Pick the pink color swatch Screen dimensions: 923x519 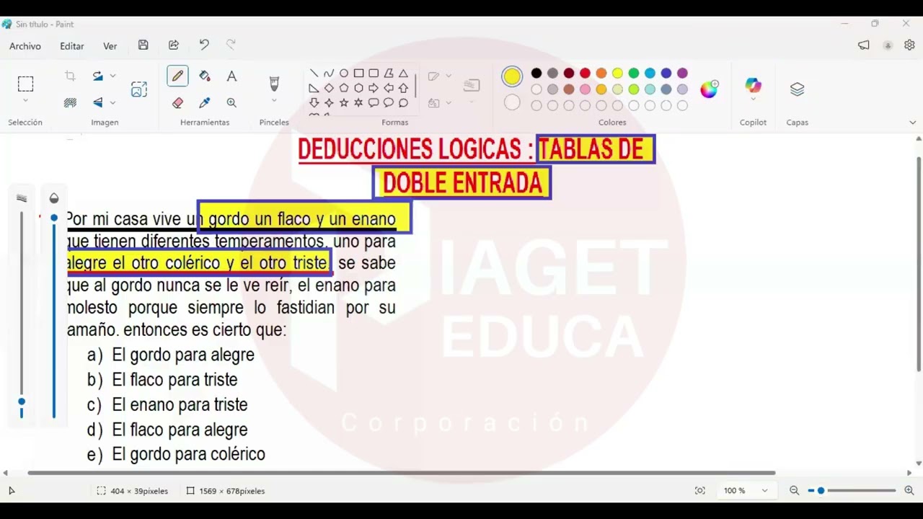(x=585, y=89)
